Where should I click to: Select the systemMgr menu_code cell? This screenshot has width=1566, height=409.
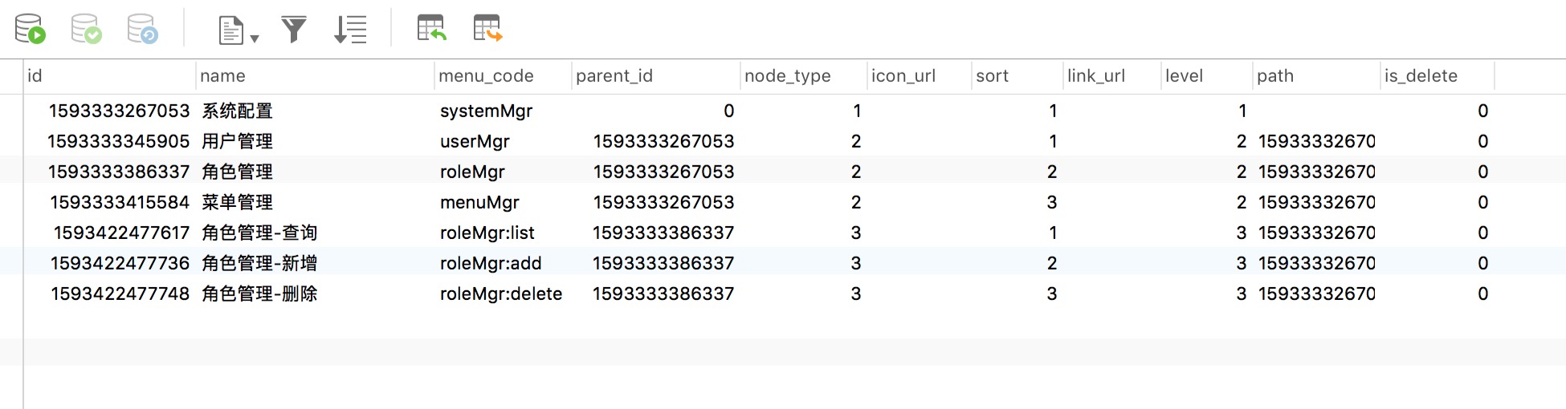(486, 111)
